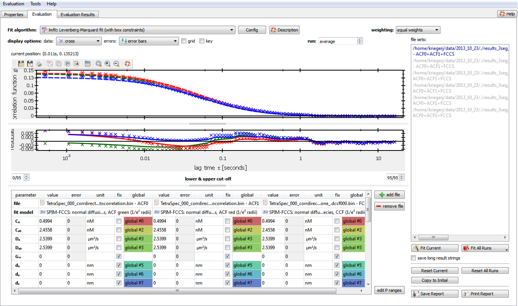
Task: Enable the key checkbox
Action: click(202, 41)
